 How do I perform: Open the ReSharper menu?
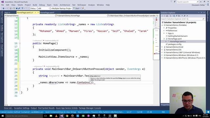coord(82,5)
